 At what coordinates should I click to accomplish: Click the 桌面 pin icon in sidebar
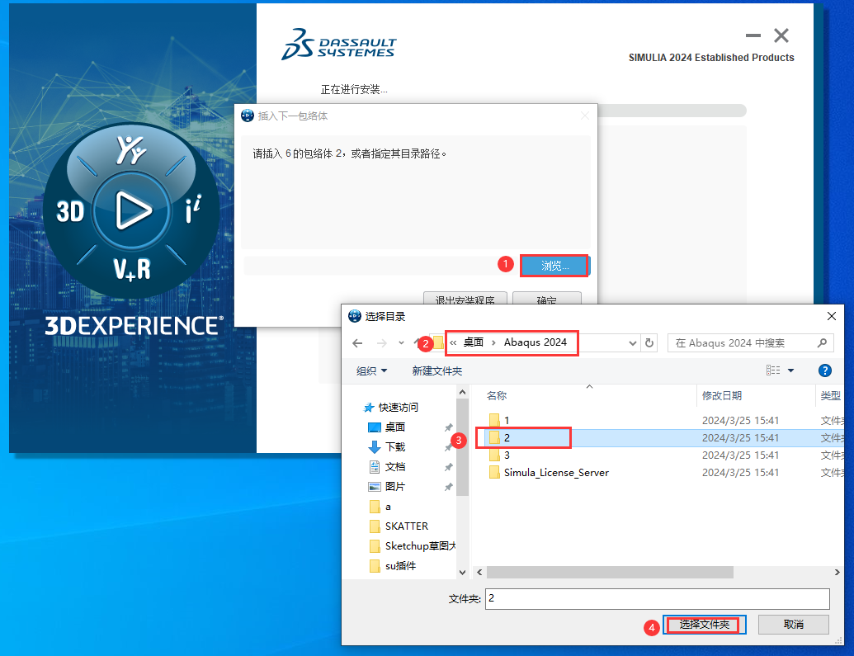click(x=448, y=427)
